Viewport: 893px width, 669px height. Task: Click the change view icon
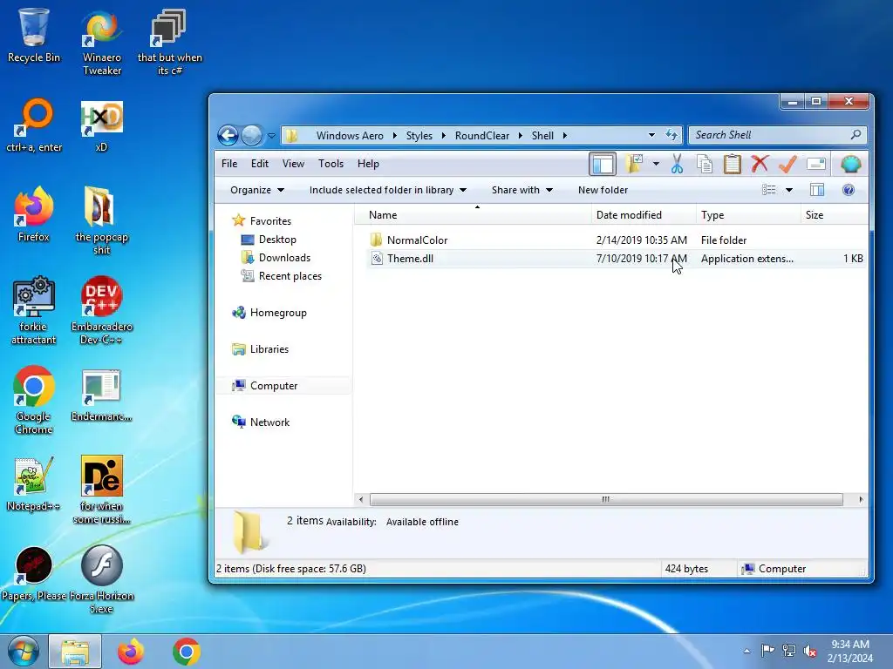(x=769, y=190)
